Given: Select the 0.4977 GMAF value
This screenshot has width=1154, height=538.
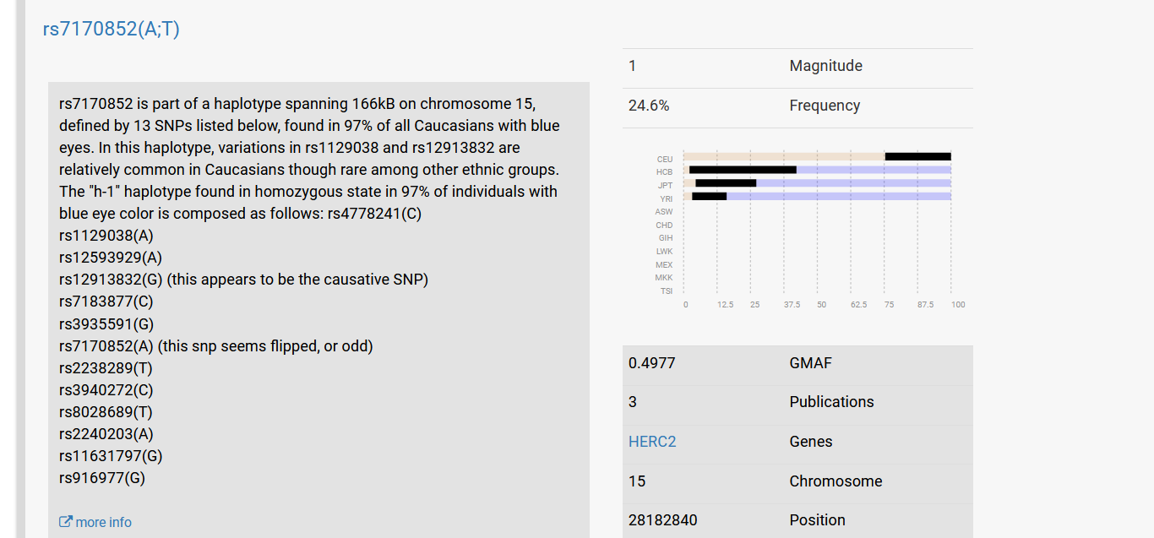Looking at the screenshot, I should coord(651,363).
